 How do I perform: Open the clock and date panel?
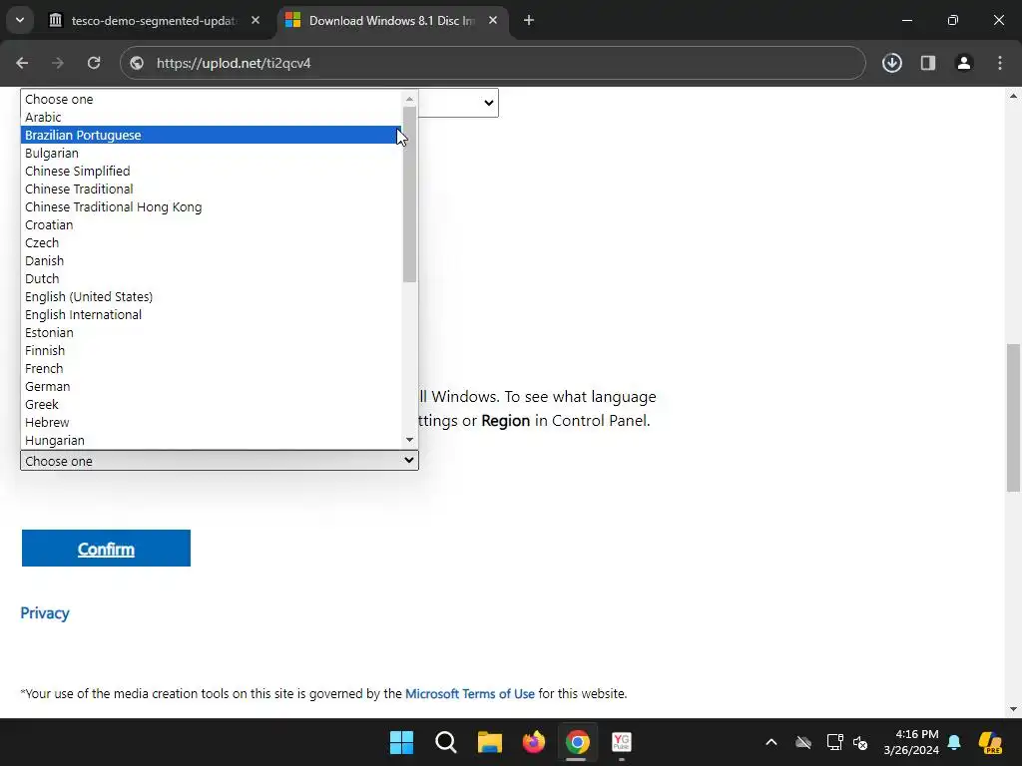click(911, 742)
